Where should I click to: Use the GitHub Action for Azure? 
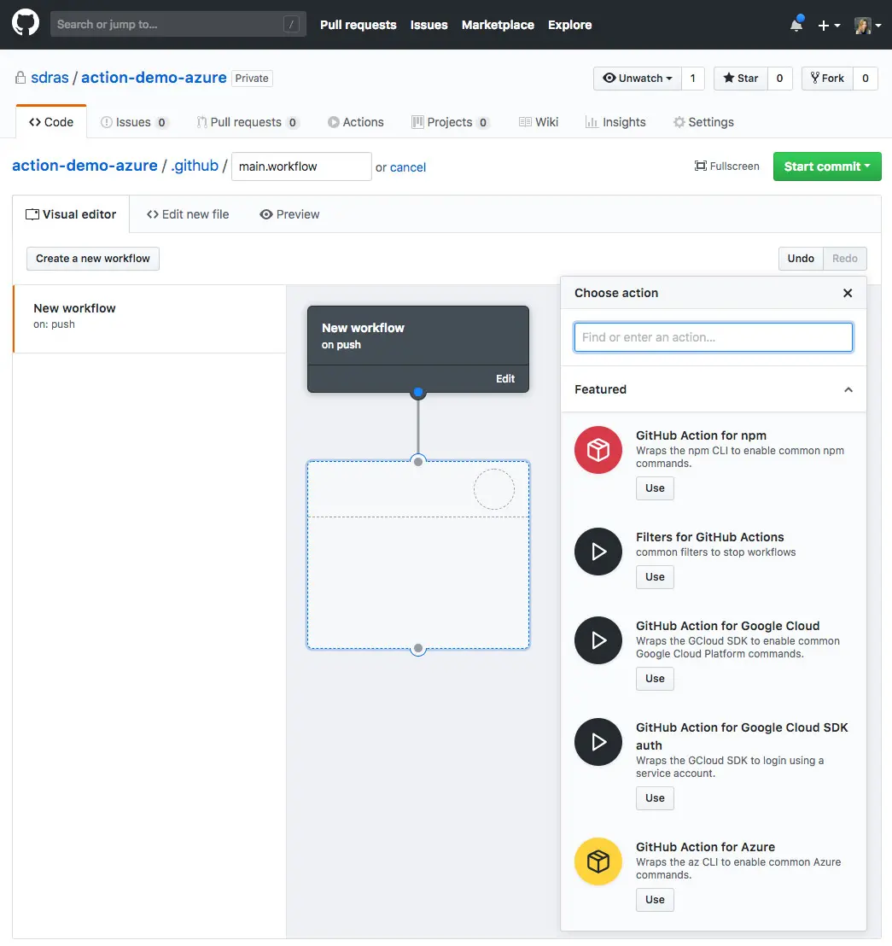[655, 900]
